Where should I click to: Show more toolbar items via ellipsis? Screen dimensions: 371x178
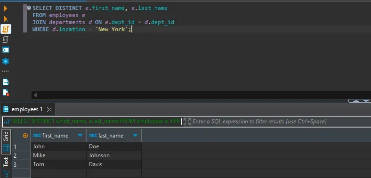[x=5, y=71]
